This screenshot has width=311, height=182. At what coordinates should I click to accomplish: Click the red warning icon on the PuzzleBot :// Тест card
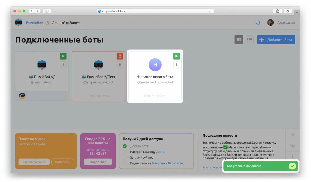(120, 56)
